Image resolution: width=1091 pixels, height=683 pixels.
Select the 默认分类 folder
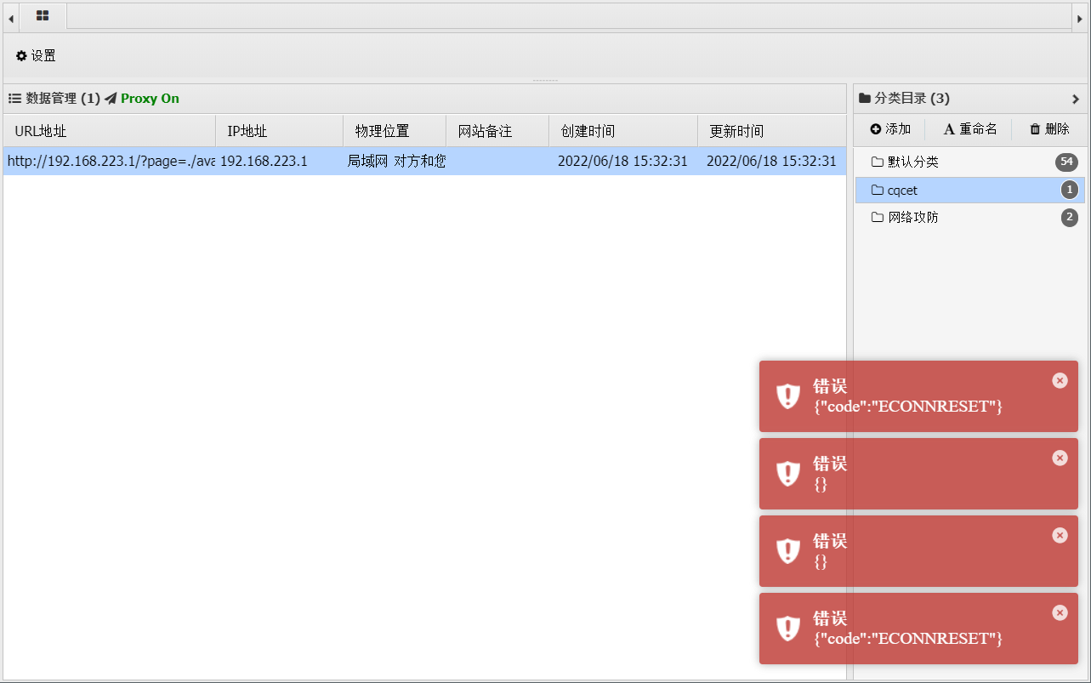[912, 162]
